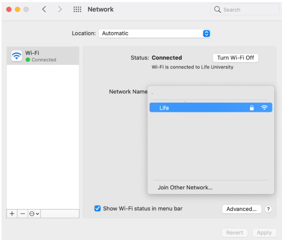Click the Apply button
The height and width of the screenshot is (240, 282).
pos(265,233)
